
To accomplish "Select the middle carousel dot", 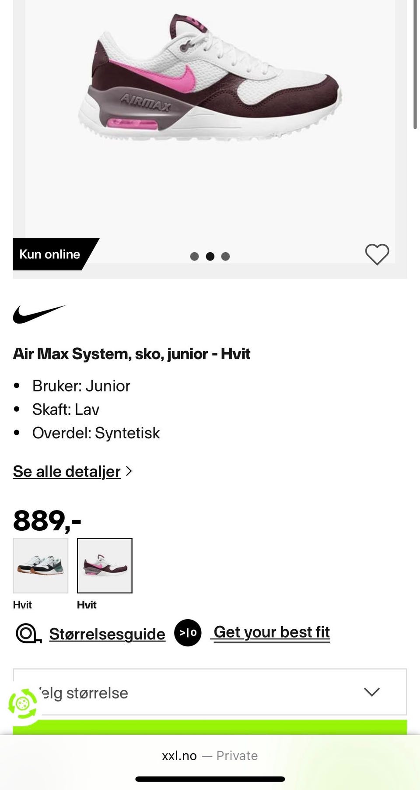I will [x=210, y=257].
